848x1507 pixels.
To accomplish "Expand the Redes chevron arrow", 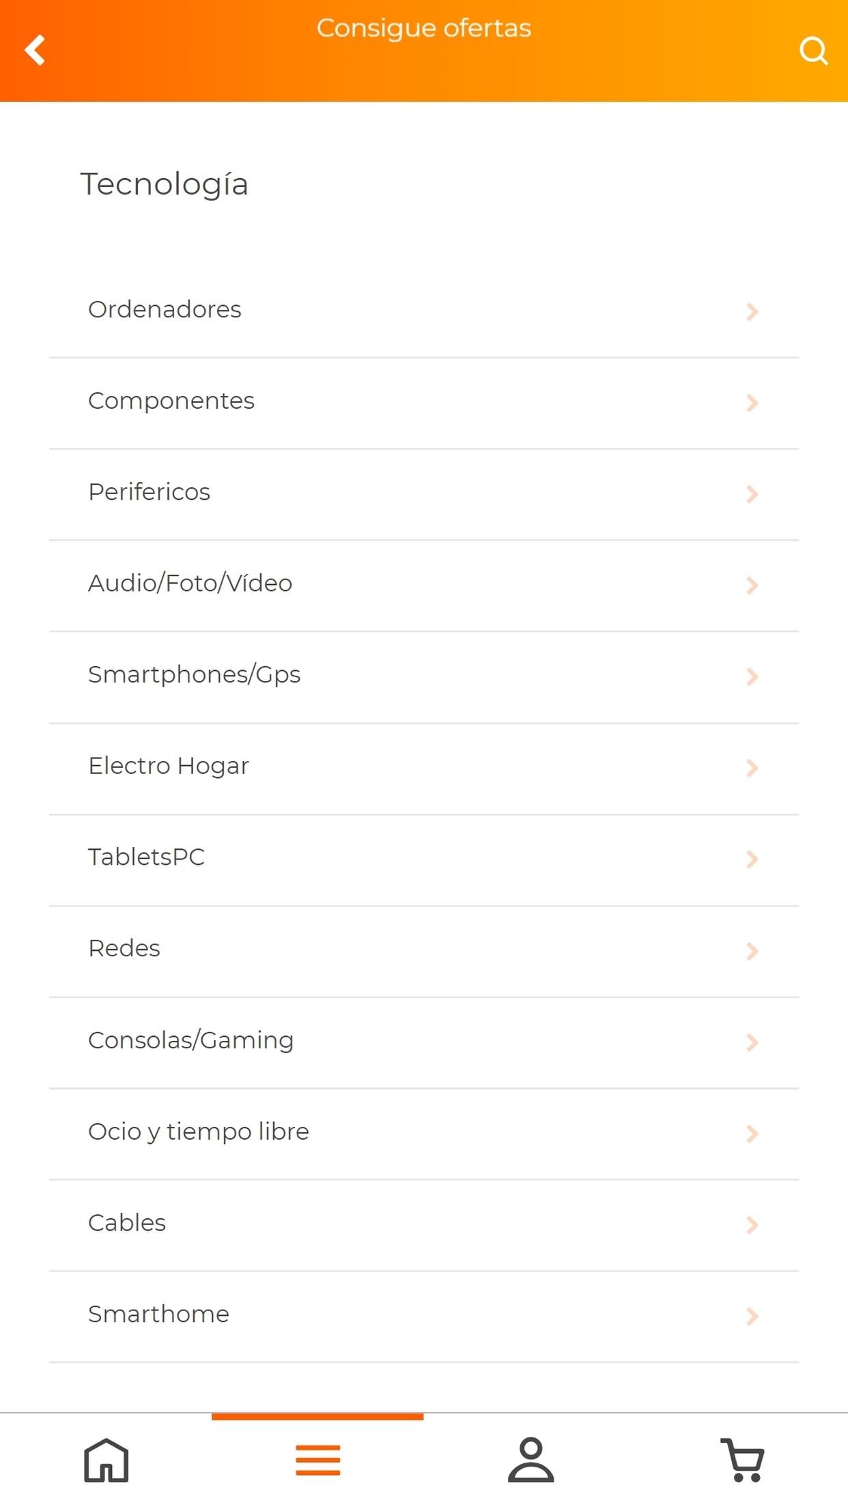I will tap(752, 951).
